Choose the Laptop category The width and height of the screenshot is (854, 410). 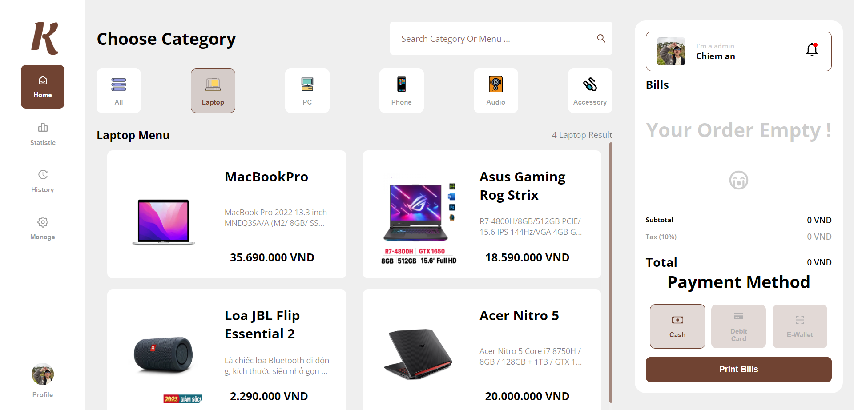(x=213, y=91)
